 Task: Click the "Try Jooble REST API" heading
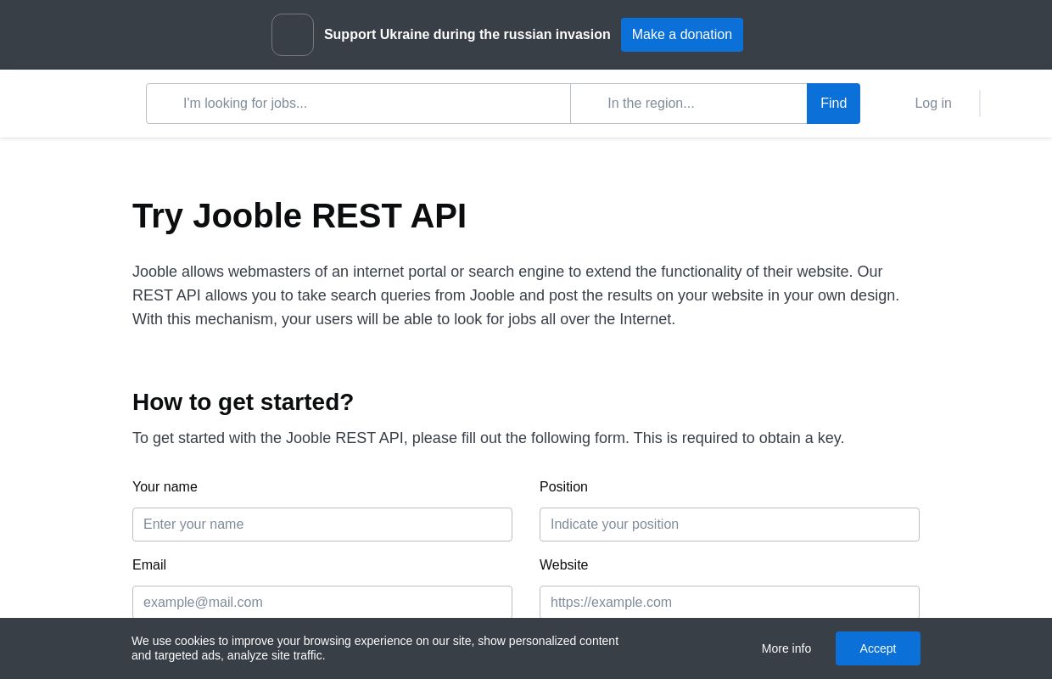click(299, 216)
